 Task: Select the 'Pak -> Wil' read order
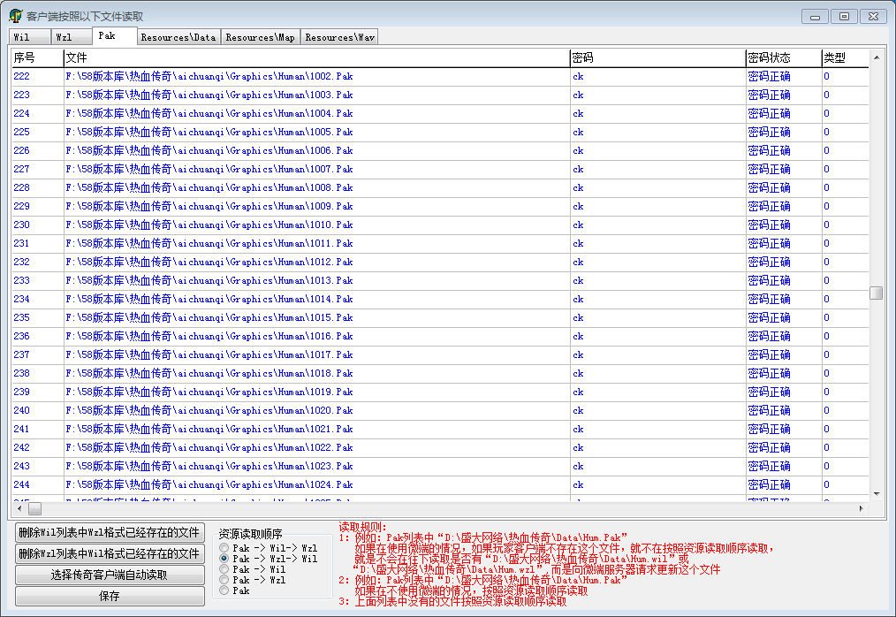coord(224,569)
